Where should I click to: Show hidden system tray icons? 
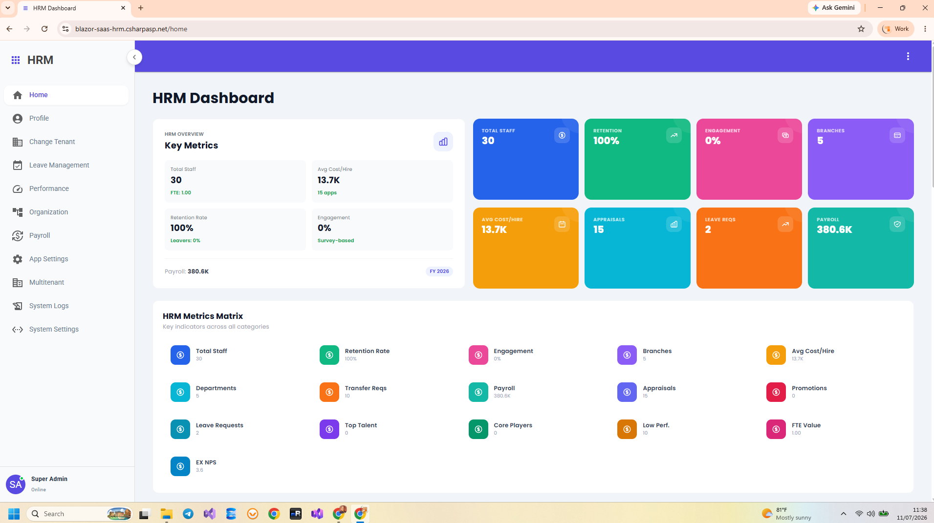click(x=843, y=514)
